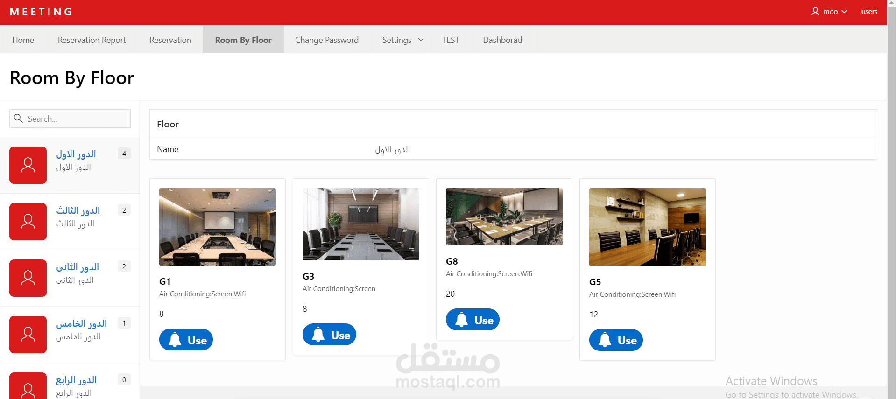Click the count badge 1 for الدور الخامس
This screenshot has height=399, width=896.
click(124, 323)
